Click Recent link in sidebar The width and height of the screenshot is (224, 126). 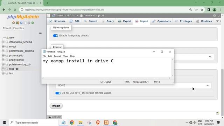pyautogui.click(x=7, y=28)
